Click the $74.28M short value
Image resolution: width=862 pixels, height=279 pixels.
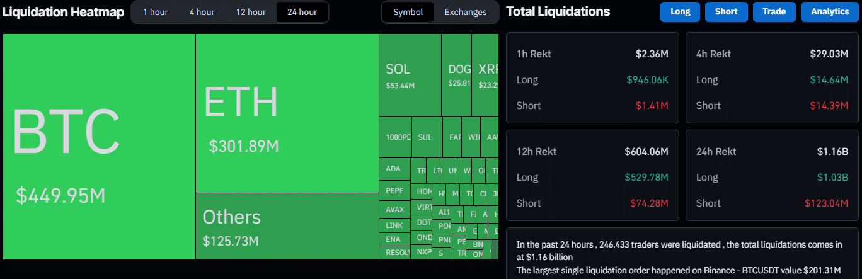click(x=650, y=203)
